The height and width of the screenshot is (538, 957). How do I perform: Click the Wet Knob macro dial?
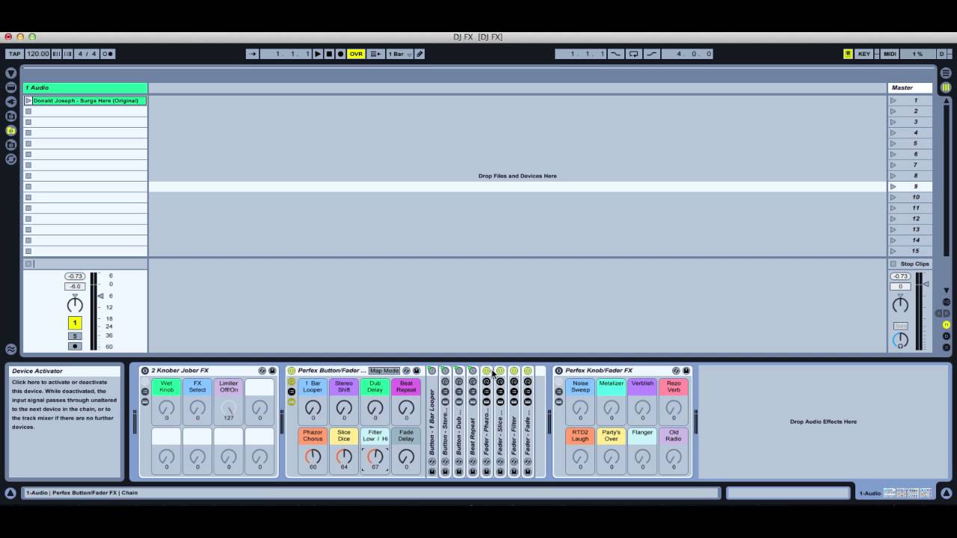pos(167,408)
